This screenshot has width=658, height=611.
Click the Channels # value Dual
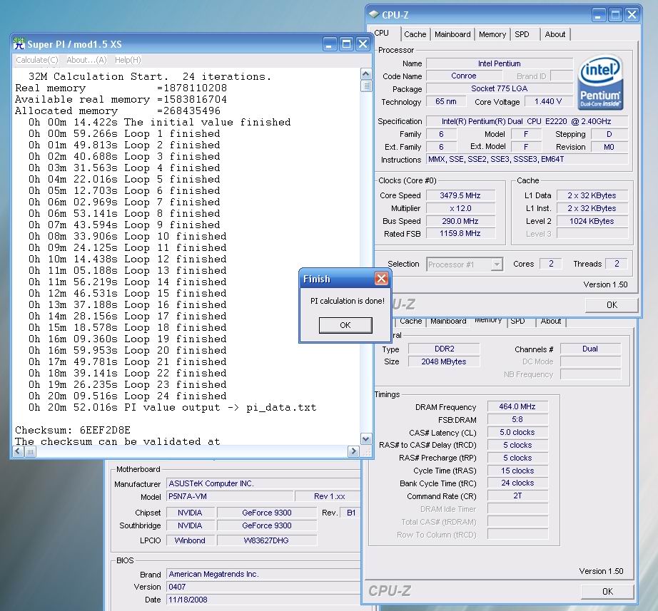pos(590,349)
